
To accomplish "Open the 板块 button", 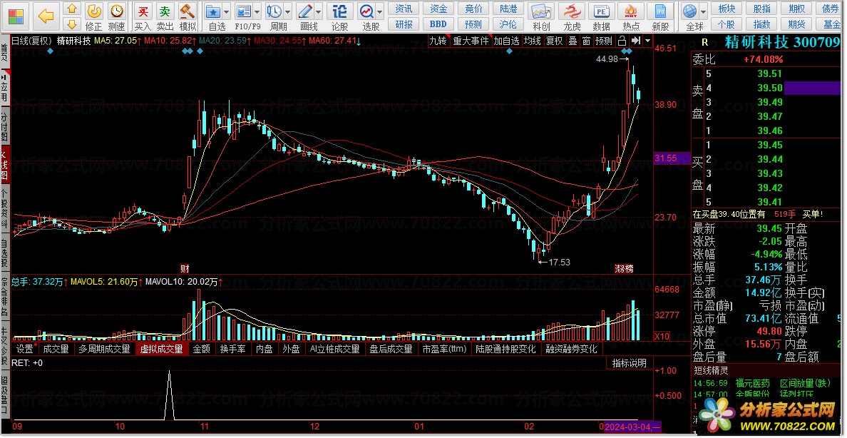I will coord(727,9).
